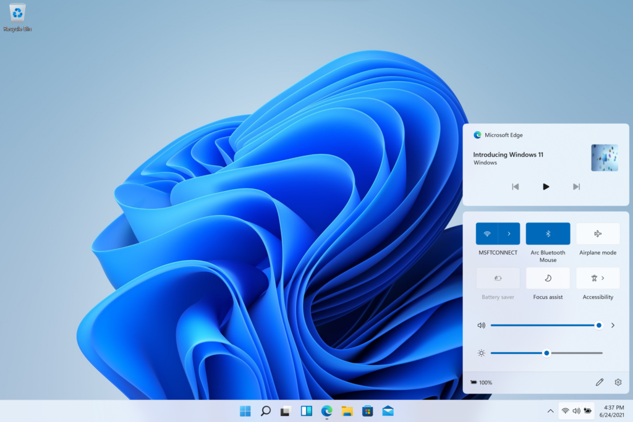
Task: Expand volume output devices with the arrow
Action: coord(613,324)
